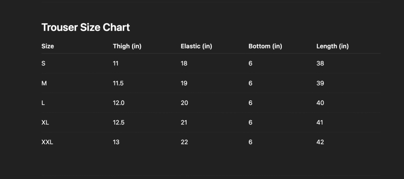
Task: Select length value 40 in L row
Action: point(320,103)
